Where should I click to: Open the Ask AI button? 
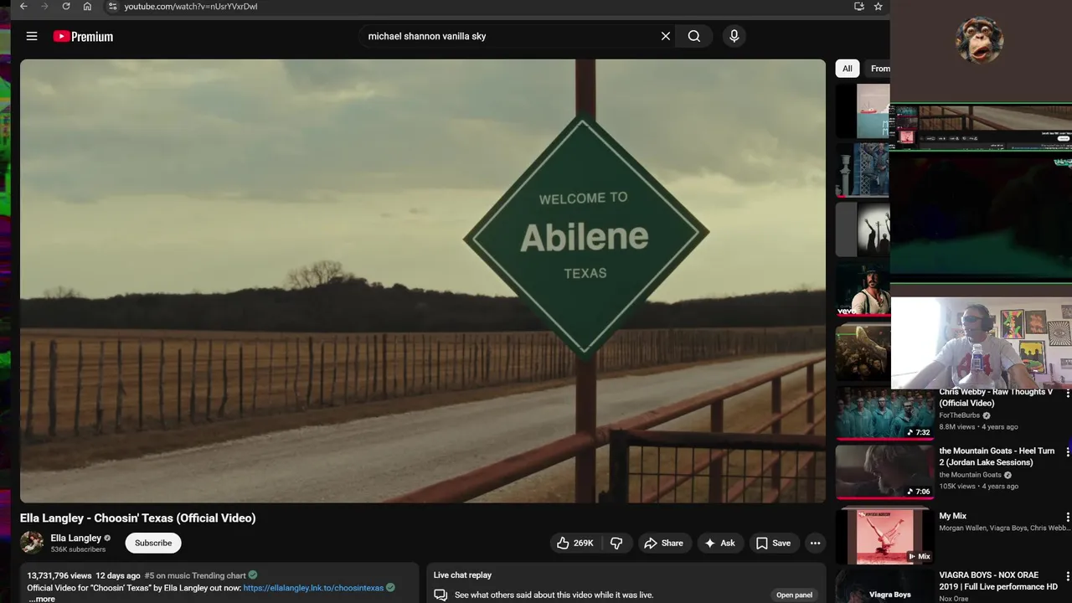click(719, 543)
